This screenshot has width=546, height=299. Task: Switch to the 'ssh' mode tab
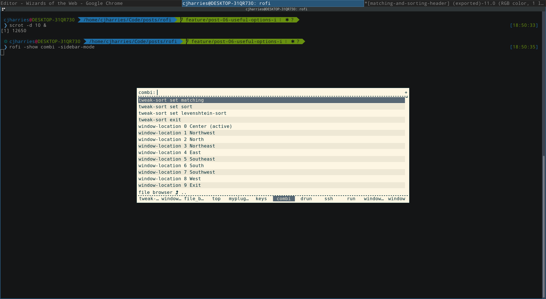329,198
